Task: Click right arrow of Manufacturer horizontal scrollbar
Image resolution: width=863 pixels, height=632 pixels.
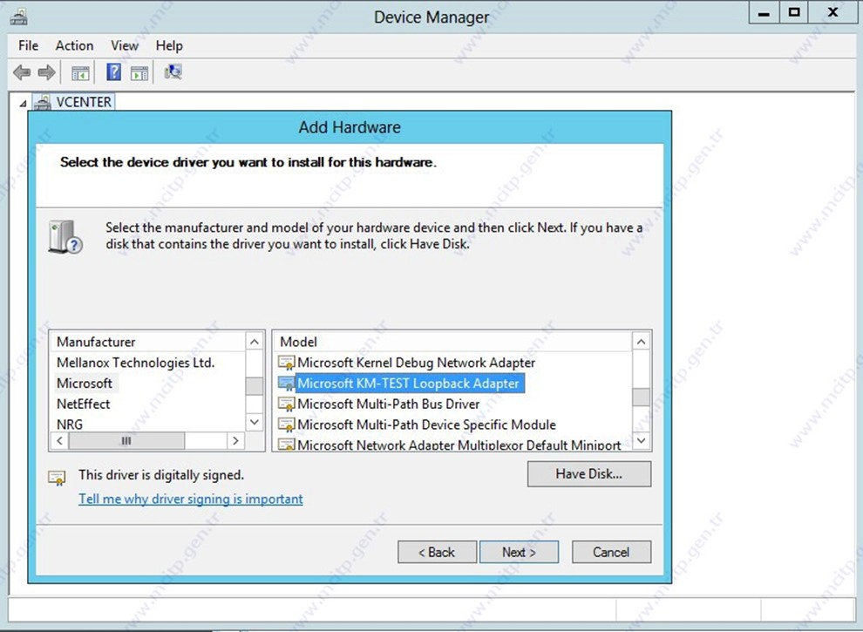Action: tap(235, 440)
